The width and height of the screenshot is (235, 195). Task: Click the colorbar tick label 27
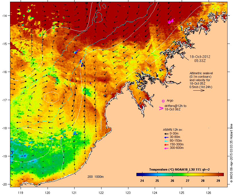187,181
